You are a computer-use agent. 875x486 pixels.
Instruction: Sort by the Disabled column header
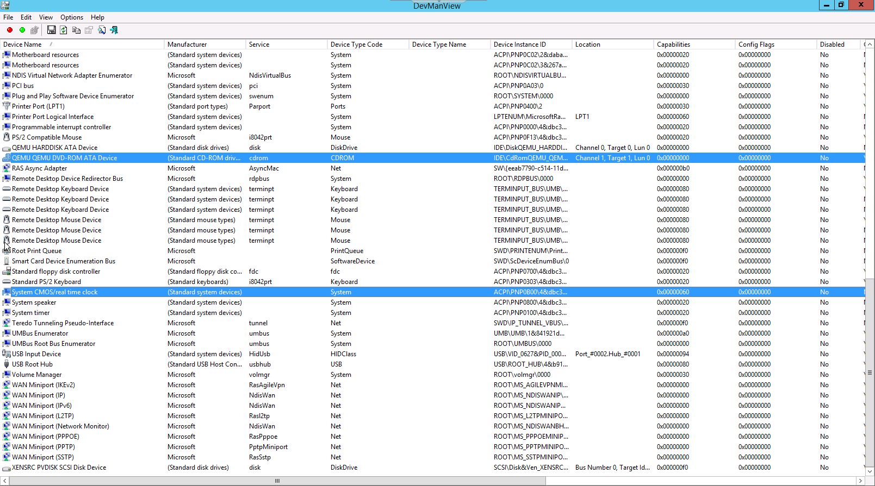pyautogui.click(x=838, y=45)
